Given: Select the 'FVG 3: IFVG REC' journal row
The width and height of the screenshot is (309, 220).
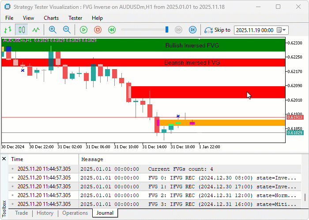Looking at the screenshot, I should 154,204.
